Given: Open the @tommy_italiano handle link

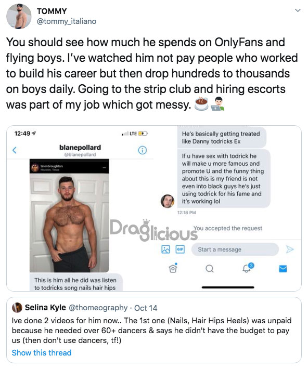Looking at the screenshot, I should tap(67, 21).
